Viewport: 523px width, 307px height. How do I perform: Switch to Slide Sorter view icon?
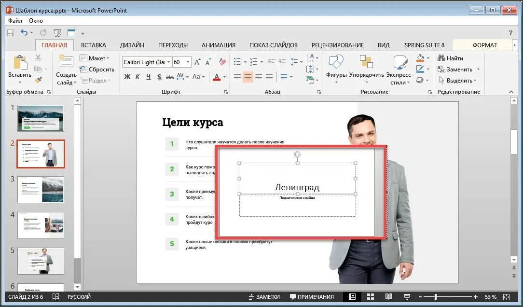[371, 297]
